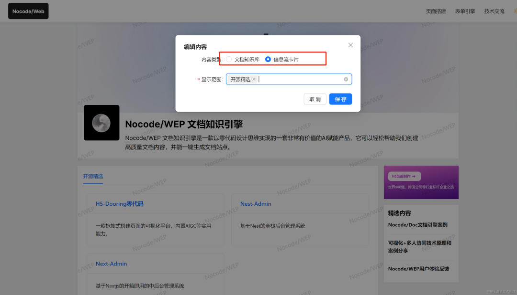This screenshot has width=517, height=295.
Task: Click the 编辑内容 dialog title
Action: tap(195, 47)
